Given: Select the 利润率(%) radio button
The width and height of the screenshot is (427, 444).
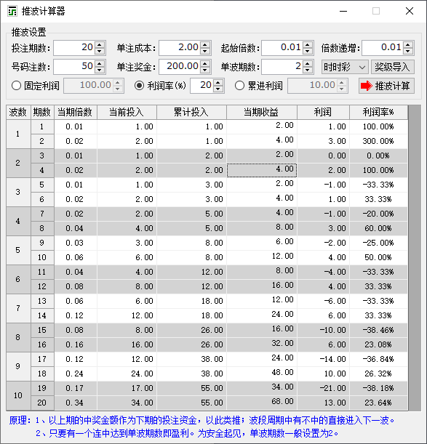Looking at the screenshot, I should [139, 86].
